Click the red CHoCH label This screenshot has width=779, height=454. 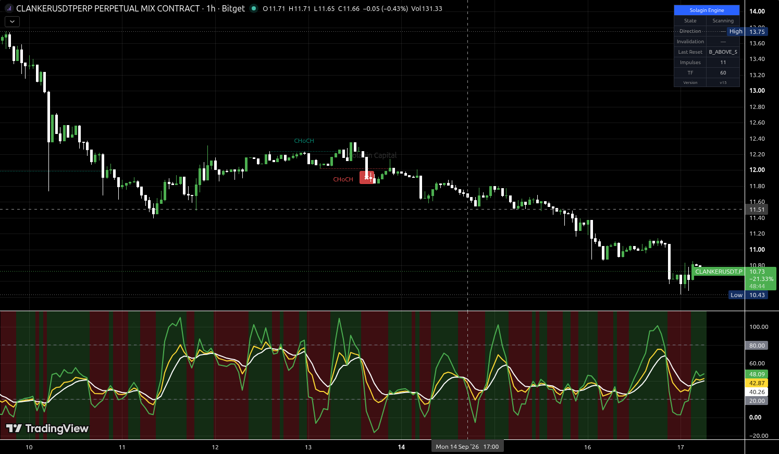[x=343, y=179]
